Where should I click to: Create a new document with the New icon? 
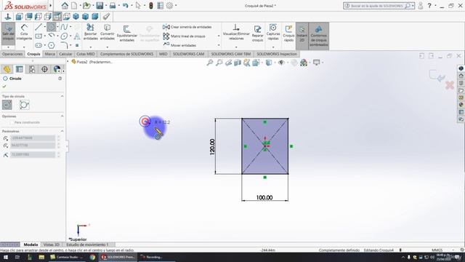tap(74, 5)
